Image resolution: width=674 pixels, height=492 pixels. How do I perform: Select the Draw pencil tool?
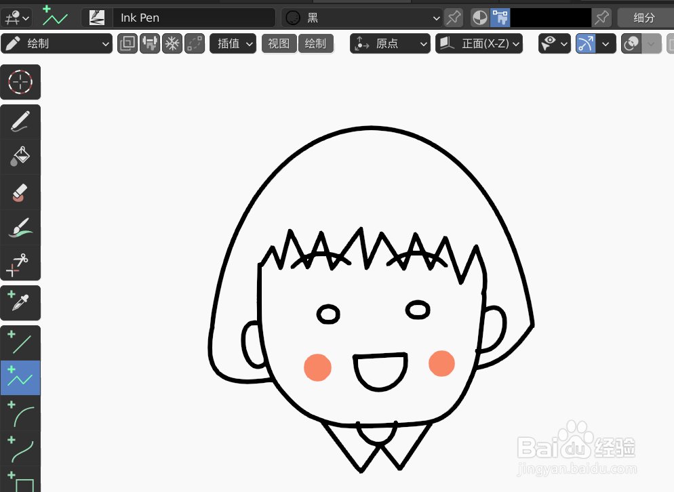click(20, 121)
